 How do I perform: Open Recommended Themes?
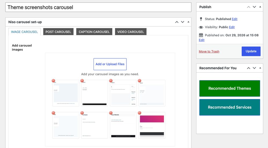click(x=230, y=88)
